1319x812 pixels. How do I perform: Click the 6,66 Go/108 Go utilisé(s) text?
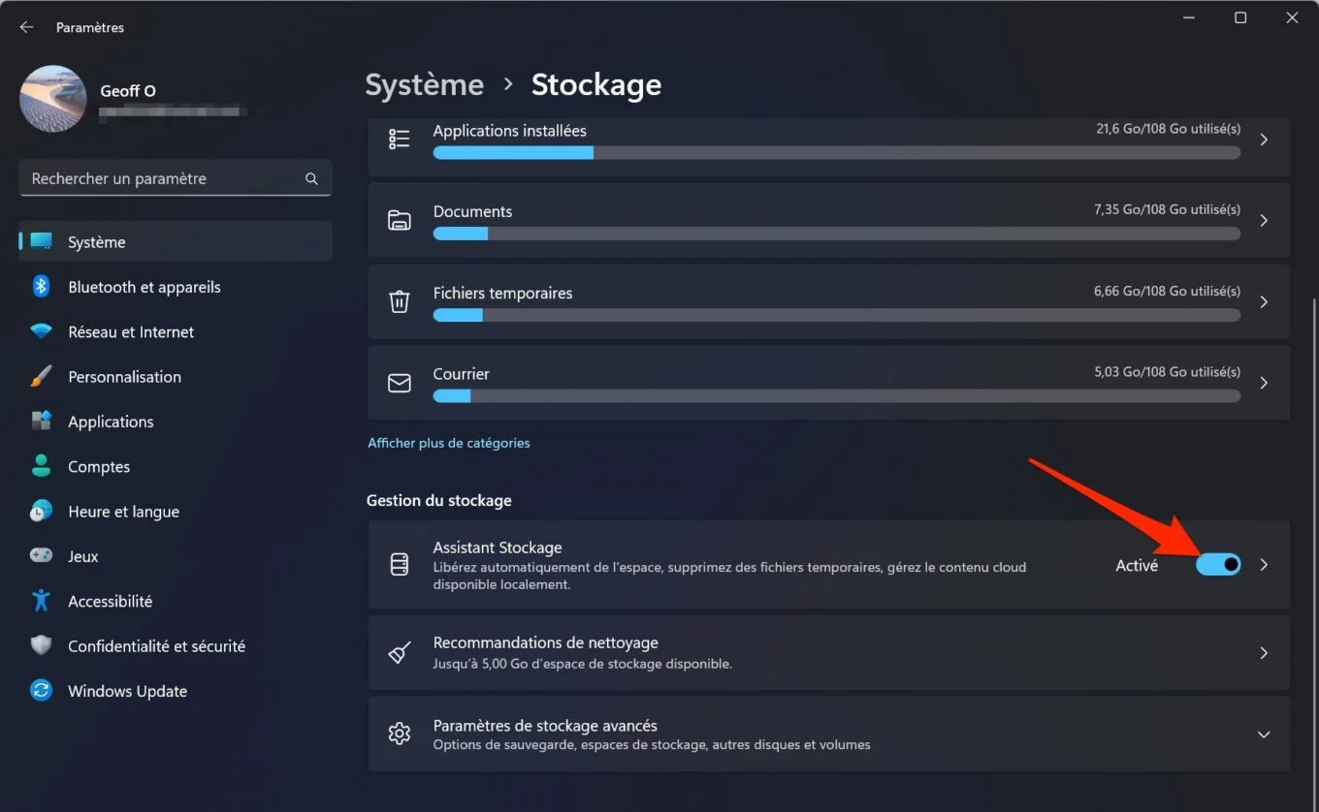[x=1167, y=291]
